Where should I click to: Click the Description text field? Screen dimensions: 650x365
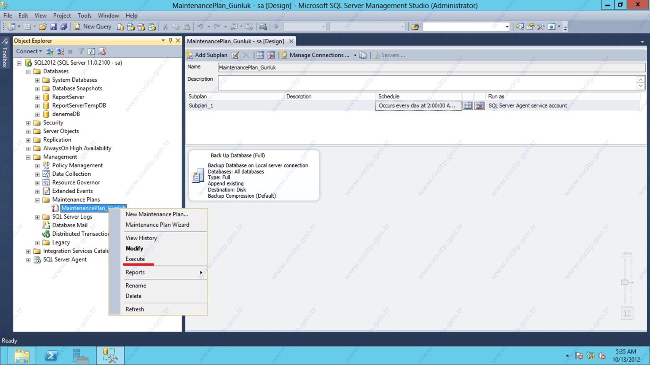426,82
